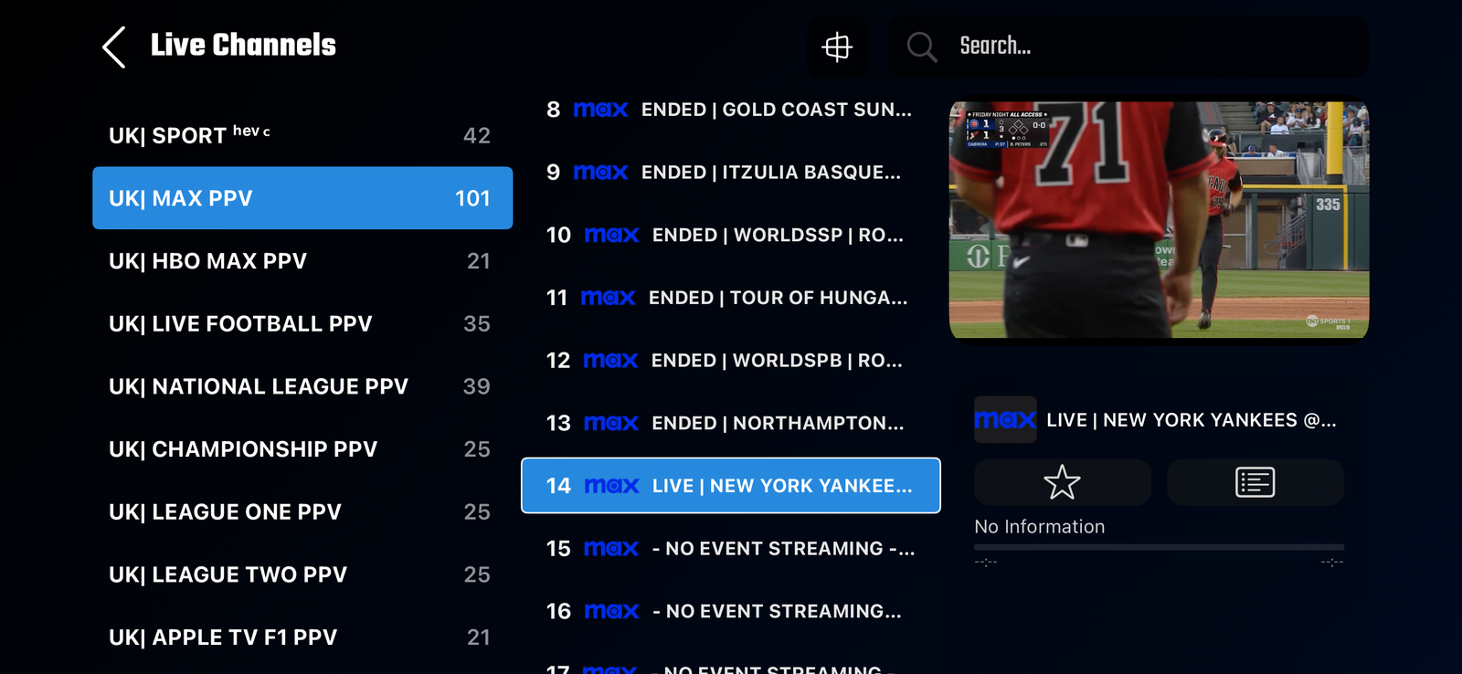This screenshot has height=674, width=1462.
Task: Play channel 12 WorldSPB
Action: coord(731,361)
